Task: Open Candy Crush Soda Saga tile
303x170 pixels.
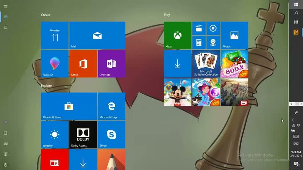Action: 234,63
